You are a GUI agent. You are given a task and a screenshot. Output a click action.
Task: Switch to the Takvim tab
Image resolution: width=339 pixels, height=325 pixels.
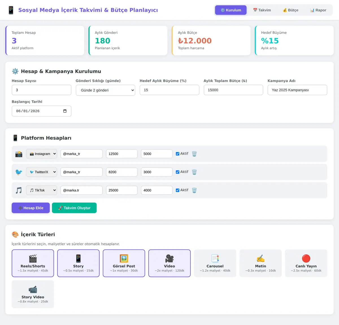pyautogui.click(x=262, y=10)
